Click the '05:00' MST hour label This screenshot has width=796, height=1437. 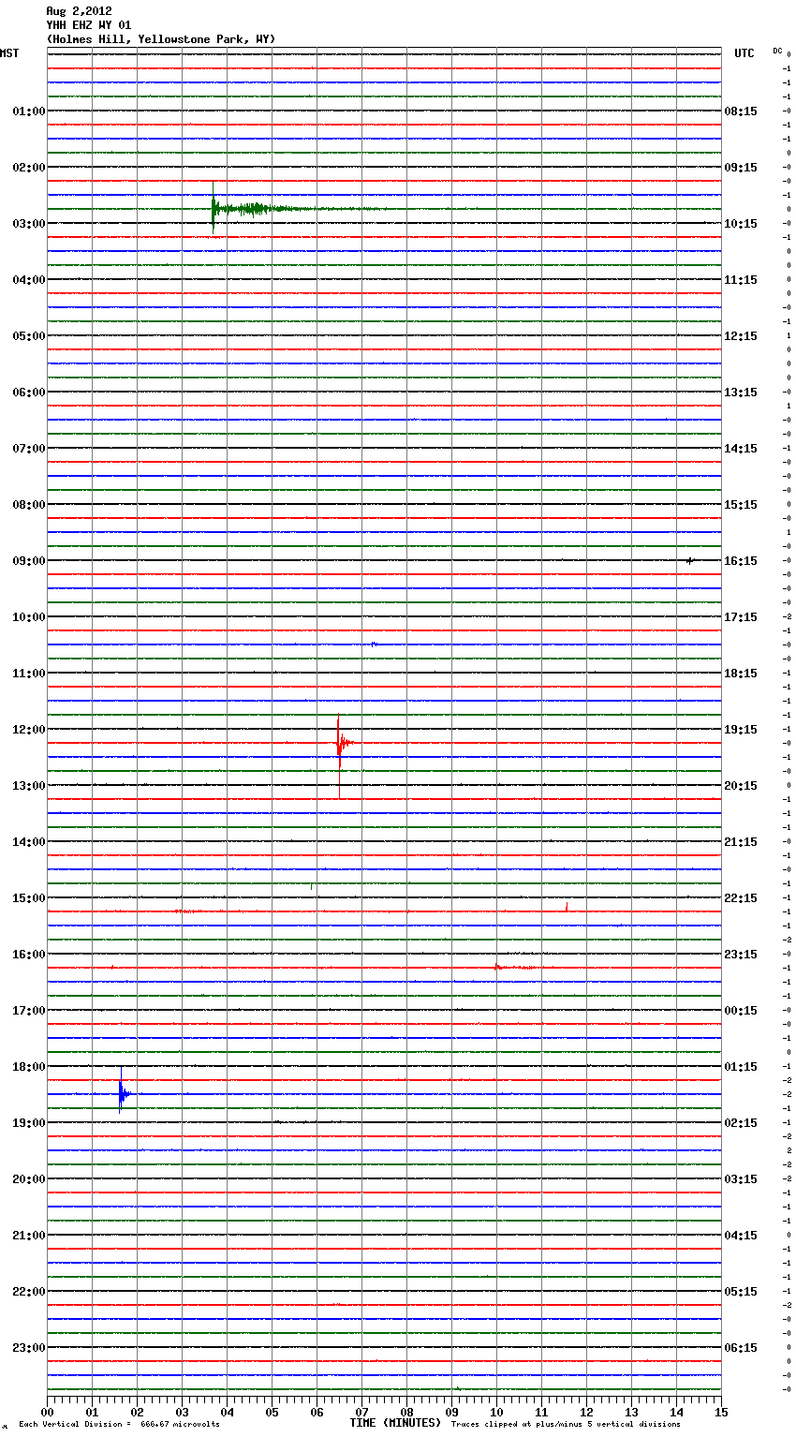(x=28, y=336)
